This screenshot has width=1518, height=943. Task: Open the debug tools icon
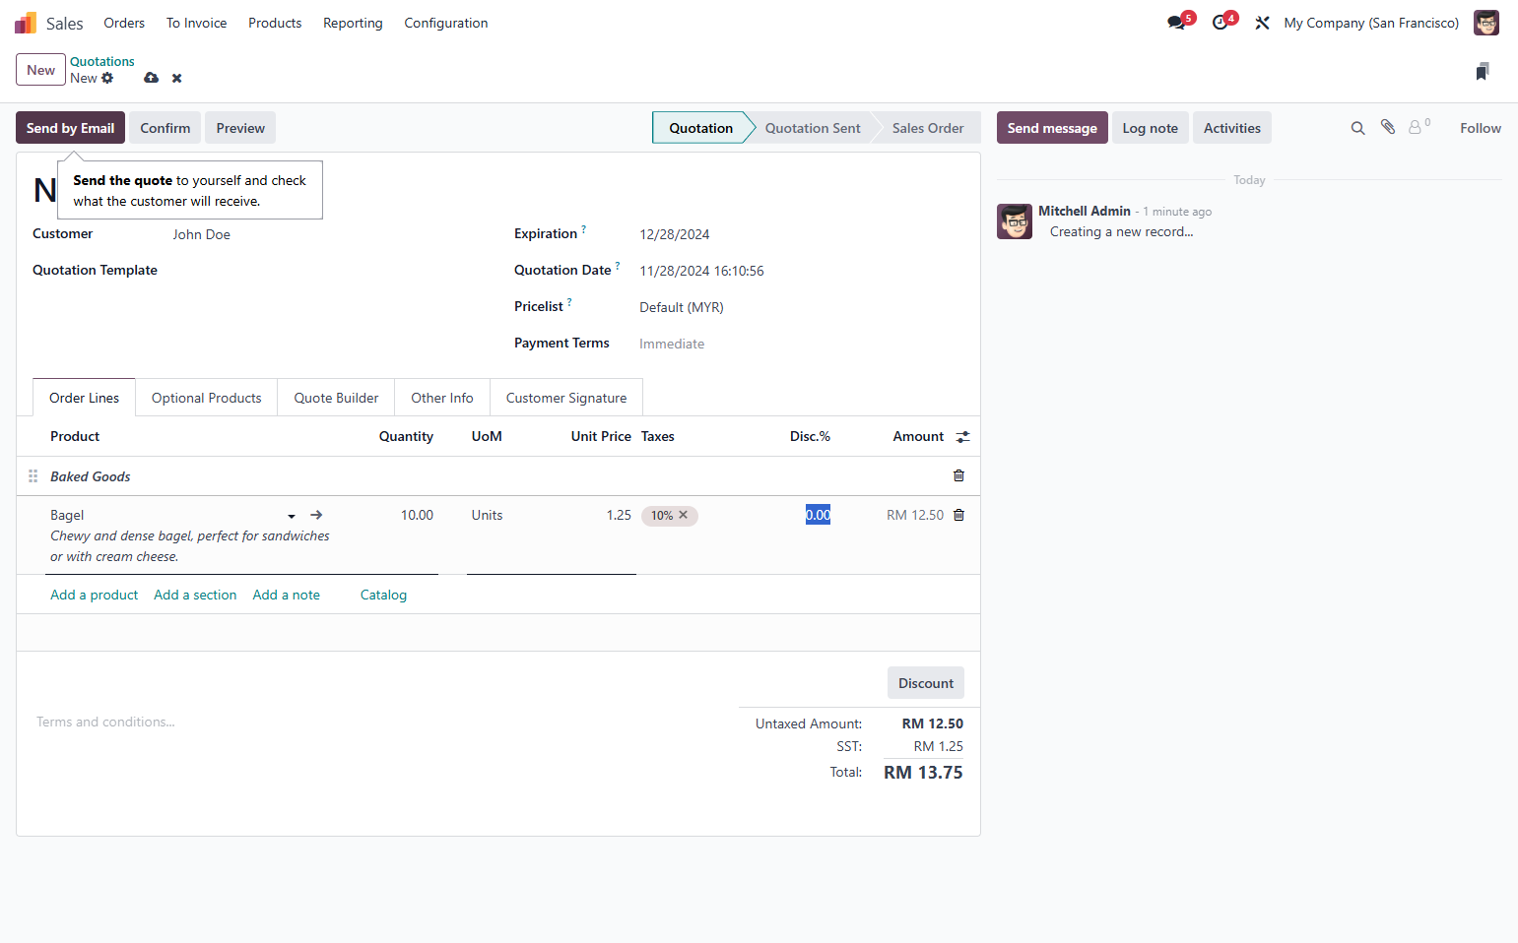1262,23
